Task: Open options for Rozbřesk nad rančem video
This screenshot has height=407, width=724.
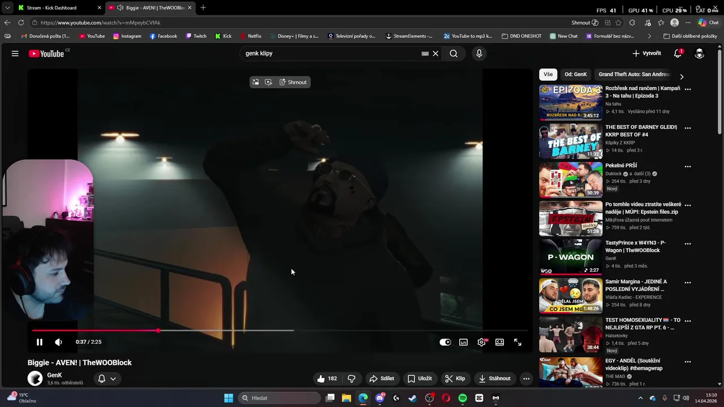Action: 688,89
